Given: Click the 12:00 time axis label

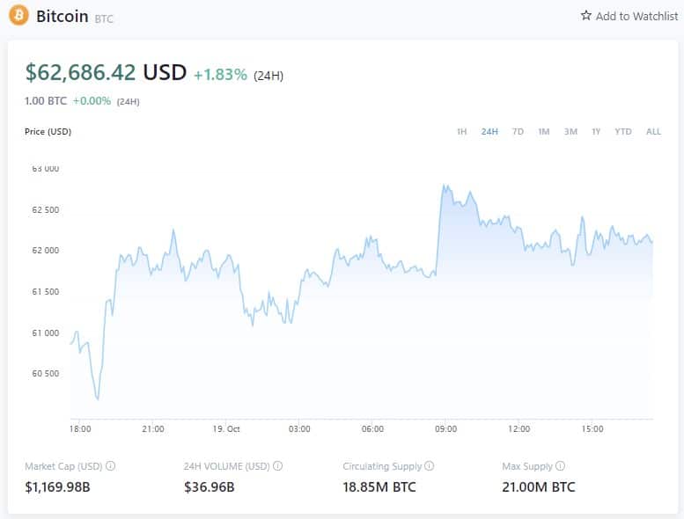Looking at the screenshot, I should (519, 428).
